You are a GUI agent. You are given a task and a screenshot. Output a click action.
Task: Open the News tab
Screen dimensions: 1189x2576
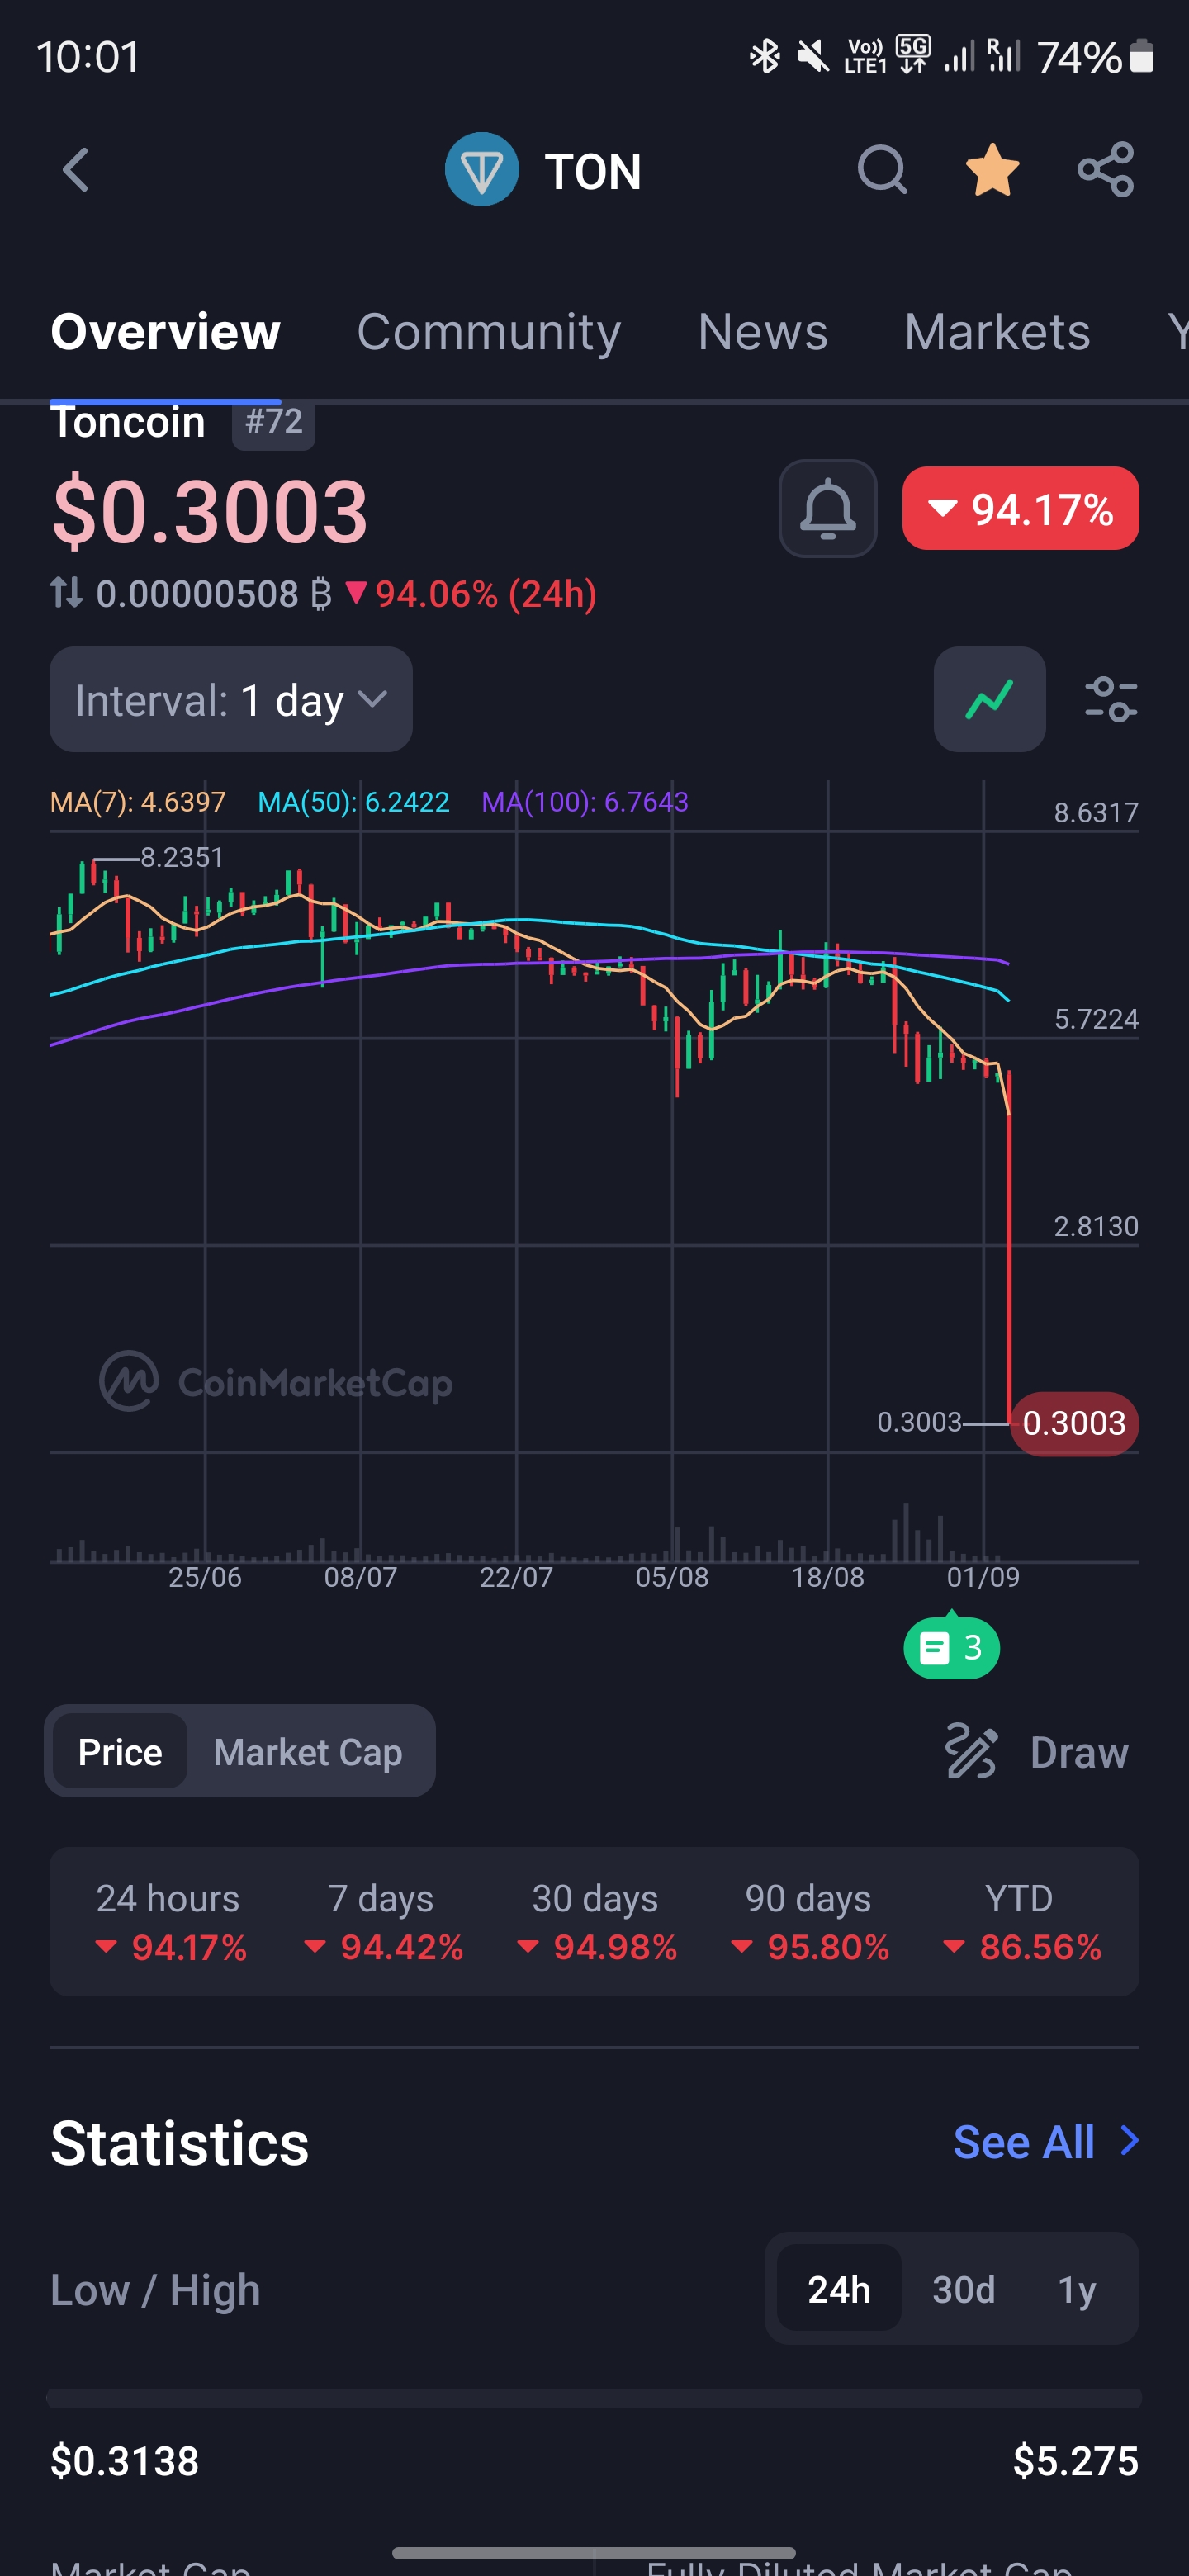click(762, 332)
